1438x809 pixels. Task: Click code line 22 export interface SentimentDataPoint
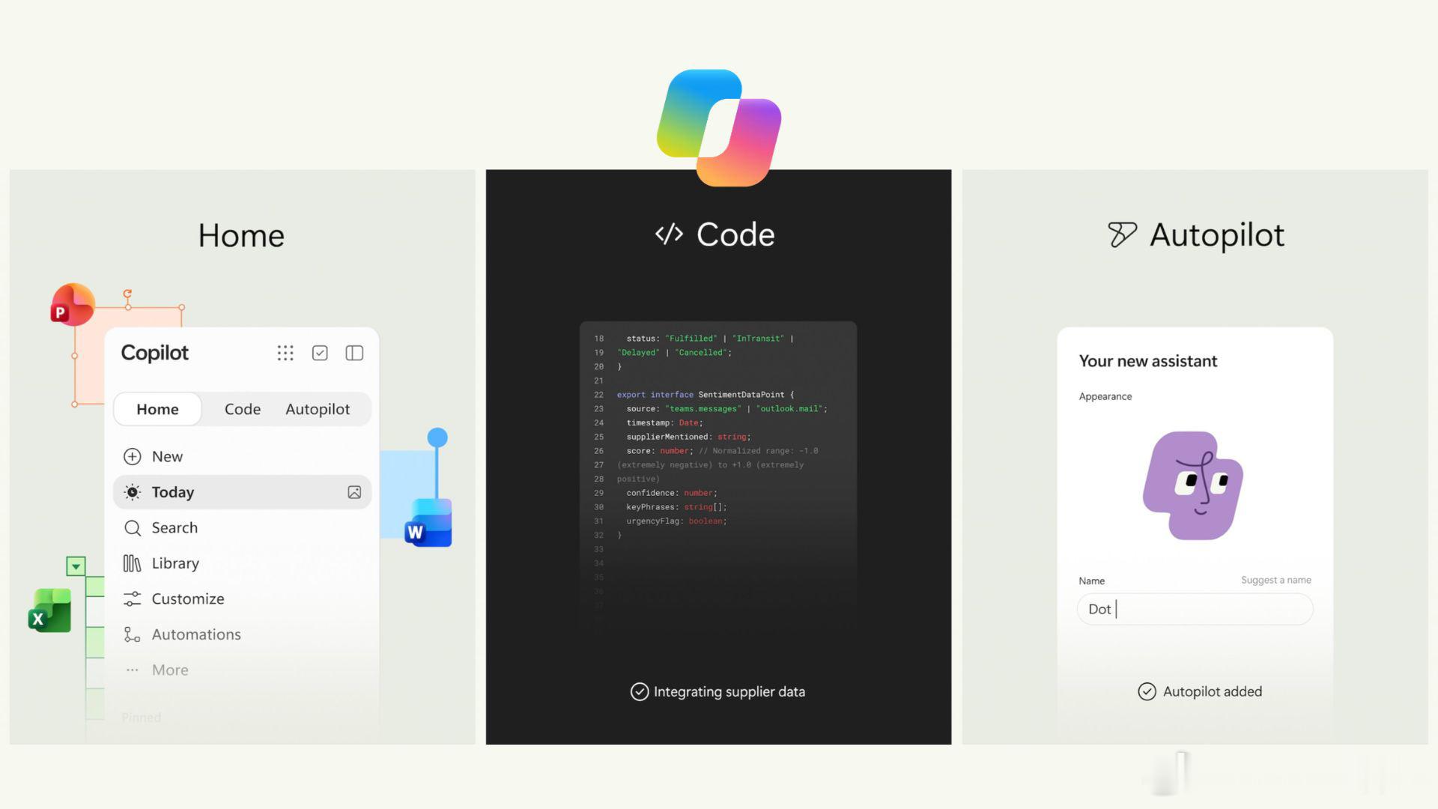704,395
